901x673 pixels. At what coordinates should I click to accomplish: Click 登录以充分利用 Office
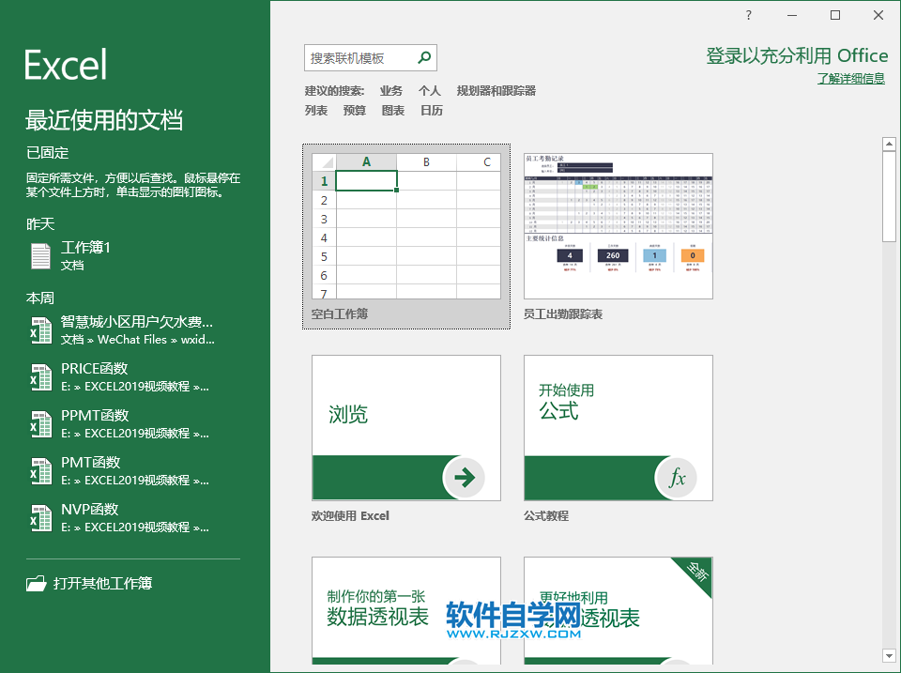coord(797,55)
